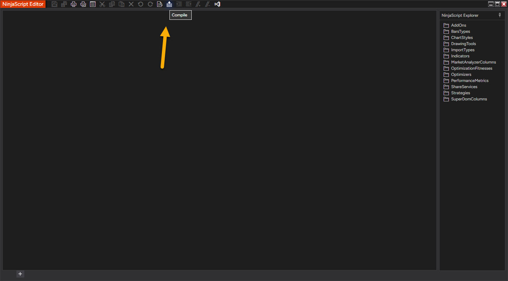Expand the Strategies folder
Viewport: 508px width, 281px height.
(x=457, y=93)
